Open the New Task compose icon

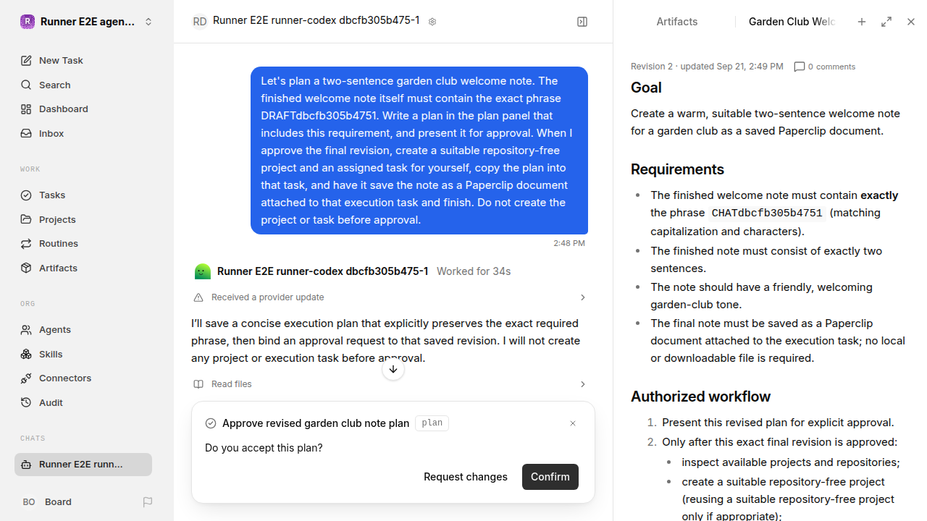tap(26, 61)
